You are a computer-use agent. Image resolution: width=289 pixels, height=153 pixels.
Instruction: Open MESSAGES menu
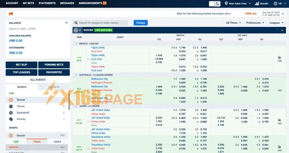(x=67, y=3)
